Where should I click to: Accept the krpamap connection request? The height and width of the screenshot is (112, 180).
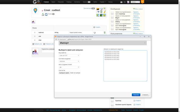[x=136, y=12]
